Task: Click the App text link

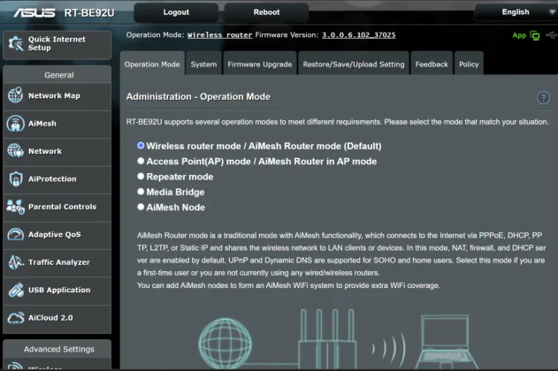Action: pos(519,35)
